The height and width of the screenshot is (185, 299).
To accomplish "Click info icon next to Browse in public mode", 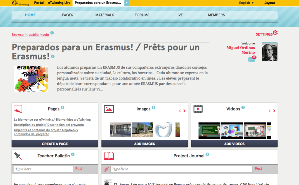I will [x=52, y=33].
